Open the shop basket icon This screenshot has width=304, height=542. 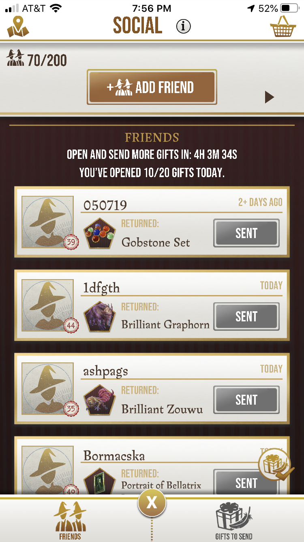point(283,26)
